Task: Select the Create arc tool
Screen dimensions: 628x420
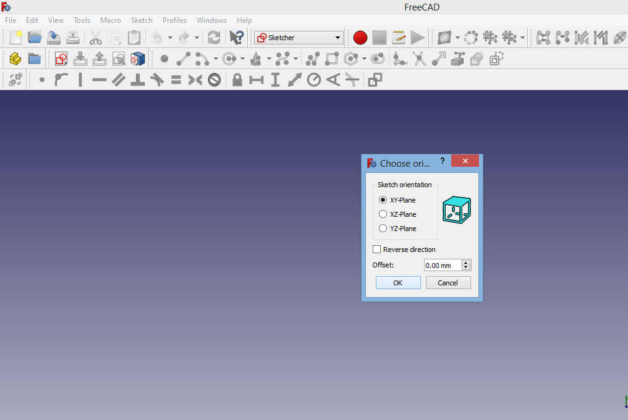Action: (x=202, y=59)
